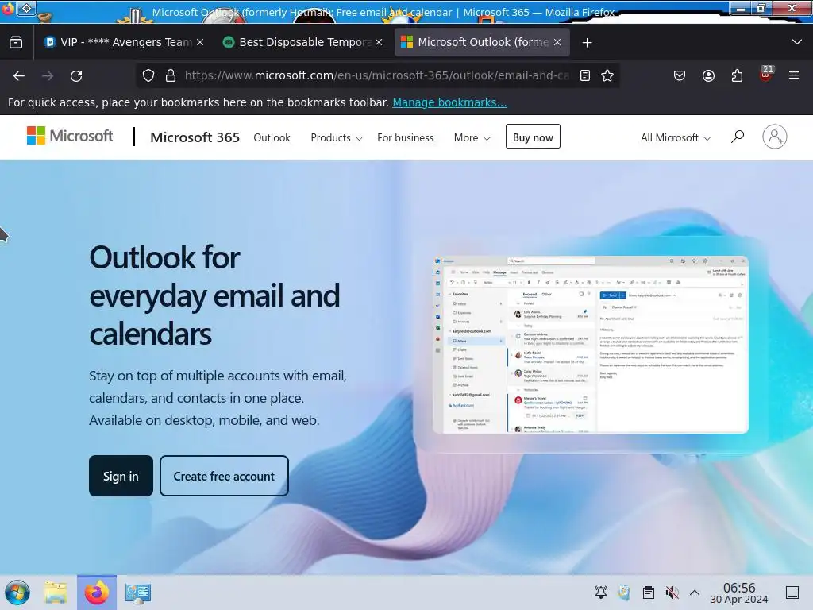Open the Outlook nav item
The height and width of the screenshot is (610, 813).
[272, 137]
